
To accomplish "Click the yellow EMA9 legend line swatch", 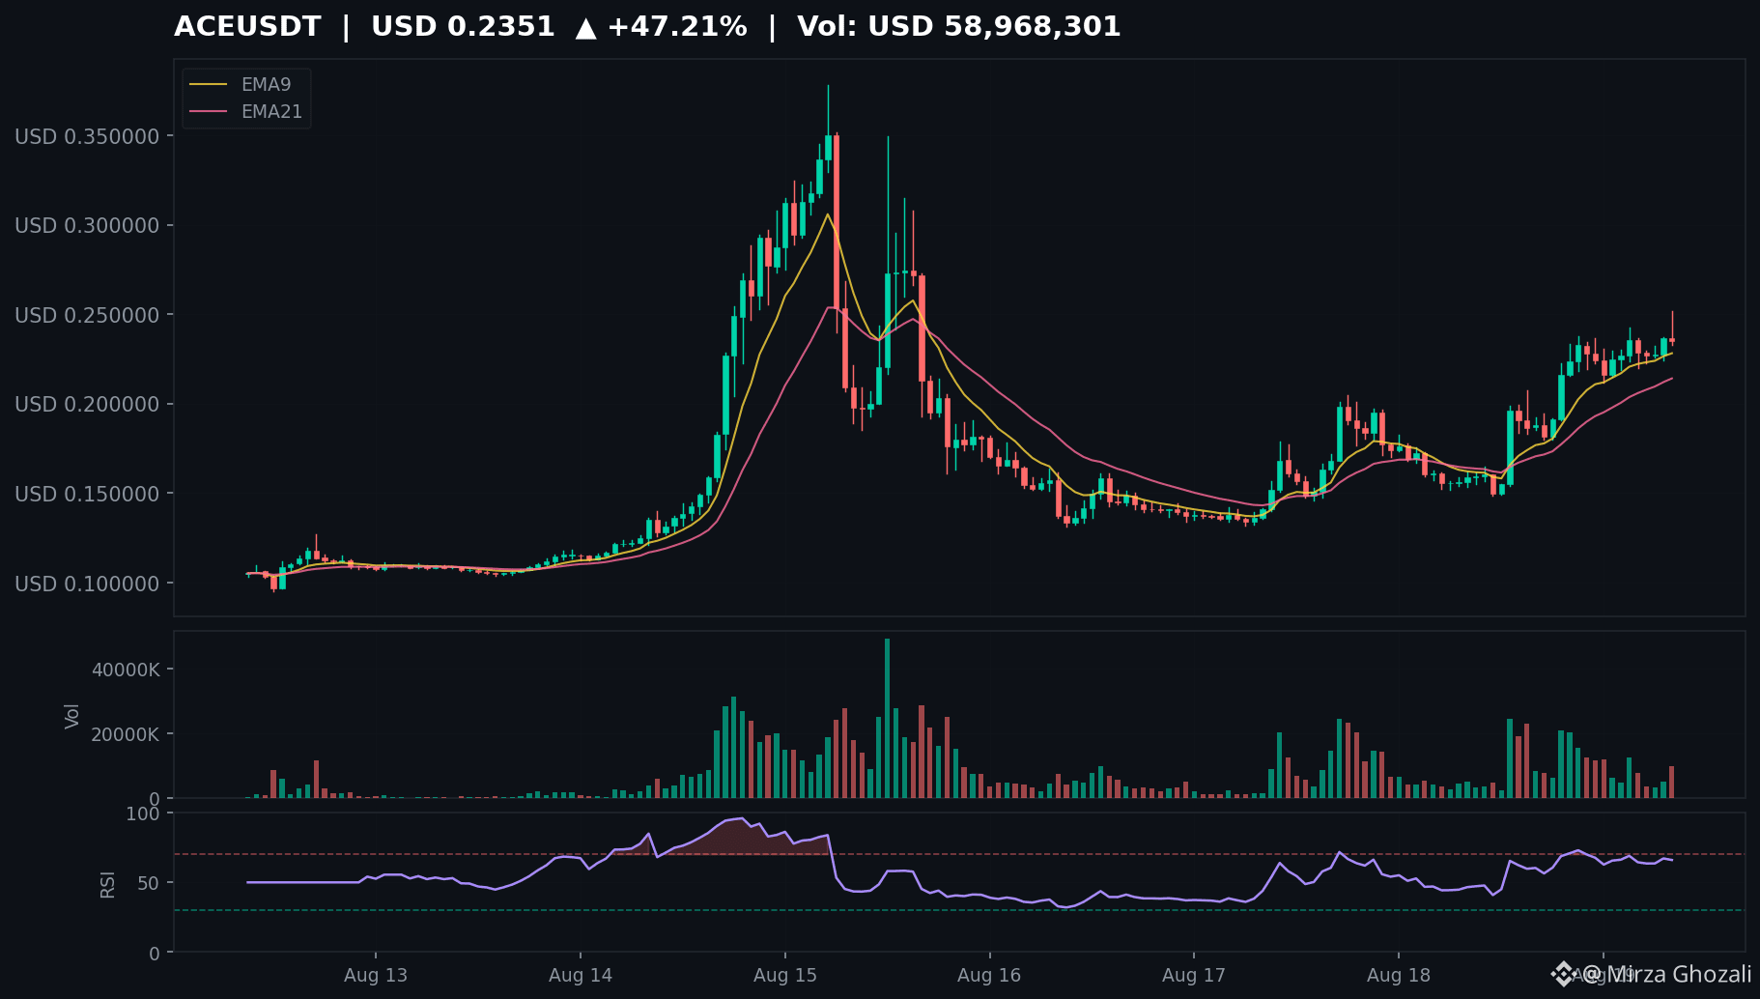I will pyautogui.click(x=209, y=85).
